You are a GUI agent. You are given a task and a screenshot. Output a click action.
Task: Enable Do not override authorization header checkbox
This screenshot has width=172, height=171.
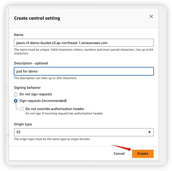21,109
